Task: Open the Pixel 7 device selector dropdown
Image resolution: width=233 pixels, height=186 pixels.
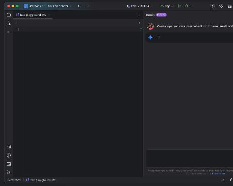Action: pyautogui.click(x=139, y=6)
